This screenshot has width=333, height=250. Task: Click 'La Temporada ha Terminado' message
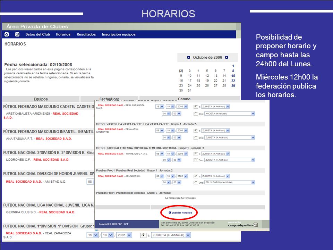(x=180, y=198)
